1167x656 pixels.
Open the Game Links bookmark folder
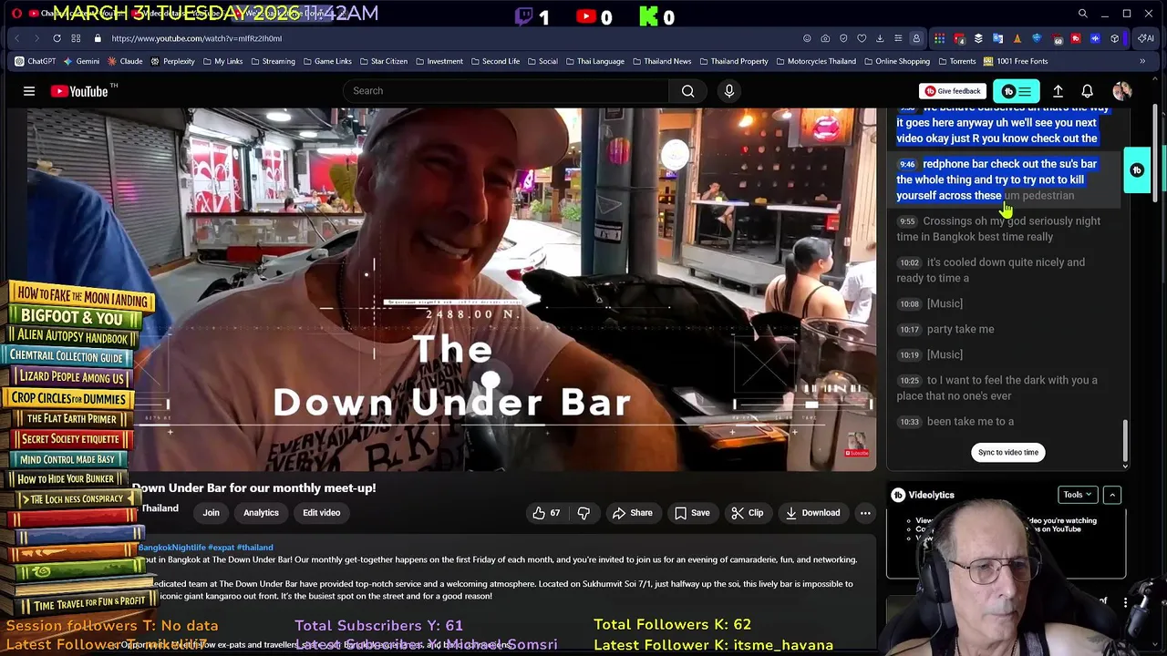(x=326, y=61)
